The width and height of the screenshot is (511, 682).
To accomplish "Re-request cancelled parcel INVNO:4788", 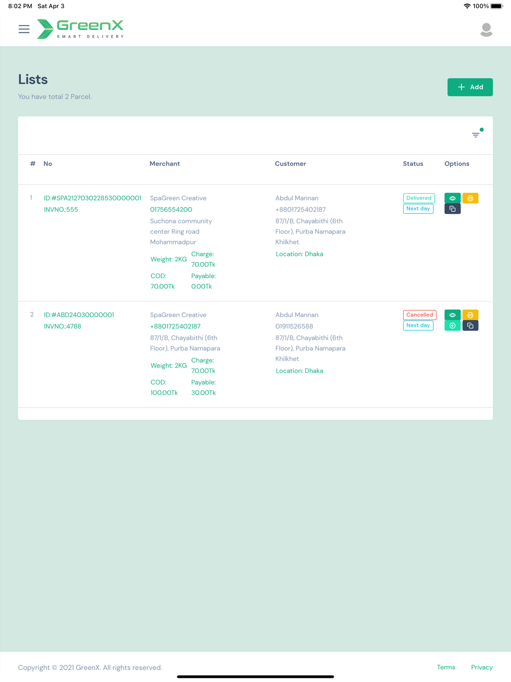I will pyautogui.click(x=453, y=326).
